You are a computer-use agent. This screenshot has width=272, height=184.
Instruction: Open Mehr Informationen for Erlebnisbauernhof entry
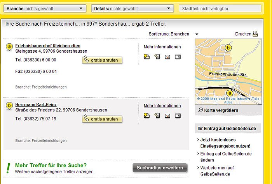[x=162, y=47]
